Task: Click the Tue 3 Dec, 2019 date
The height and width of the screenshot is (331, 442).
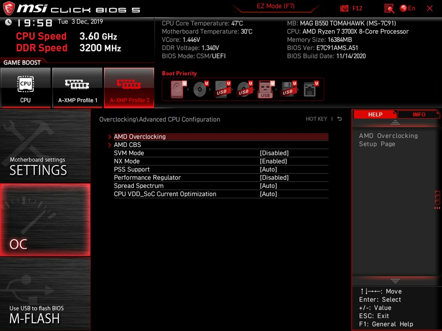Action: pyautogui.click(x=80, y=22)
